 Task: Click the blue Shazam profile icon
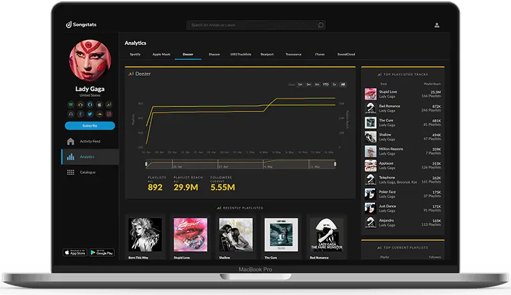point(90,104)
